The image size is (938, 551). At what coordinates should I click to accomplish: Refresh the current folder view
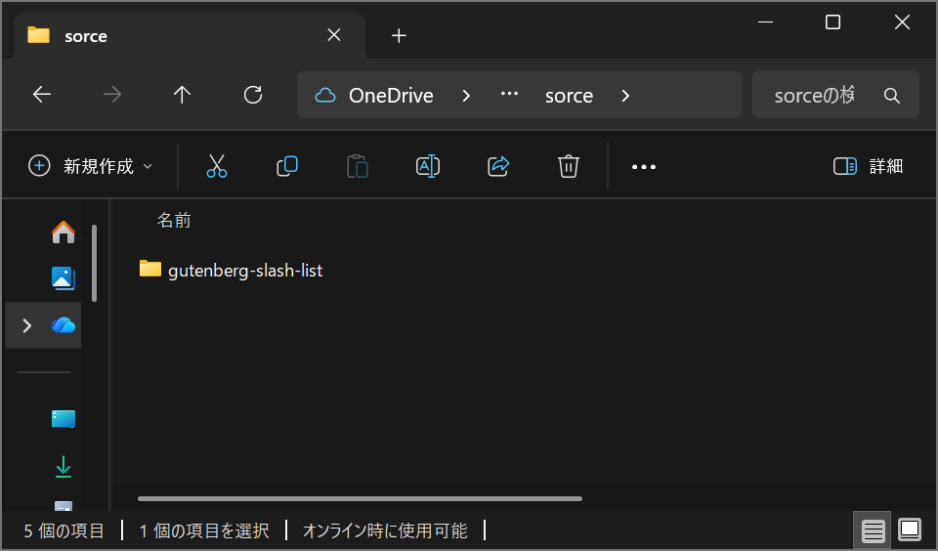253,95
